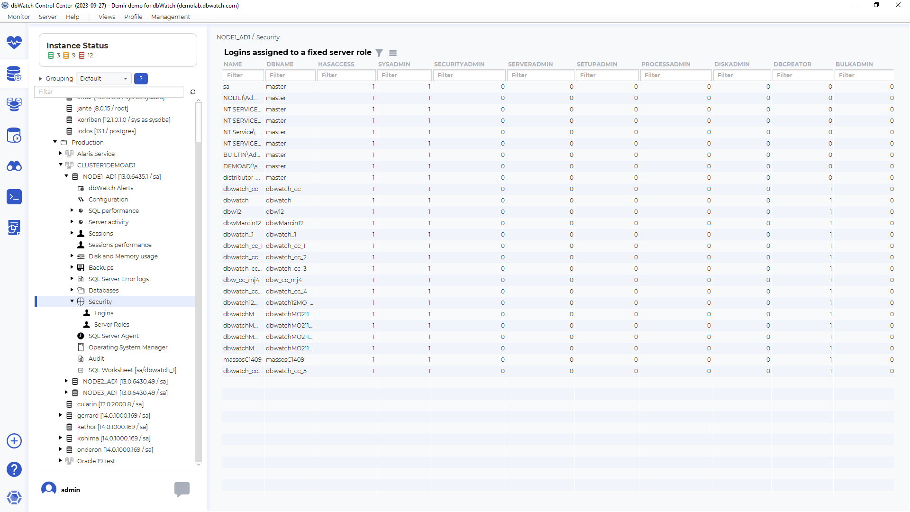Select the massosC1409 login row
The image size is (910, 512).
[558, 360]
